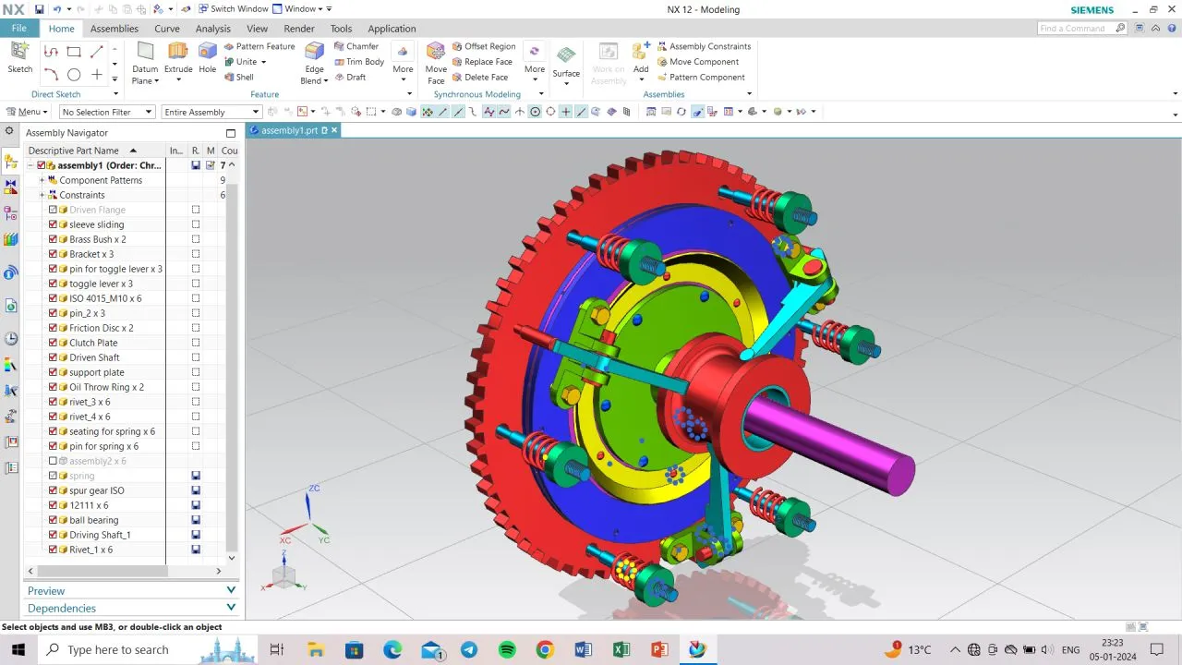This screenshot has width=1182, height=665.
Task: Open the Unite dropdown arrow
Action: coord(263,62)
